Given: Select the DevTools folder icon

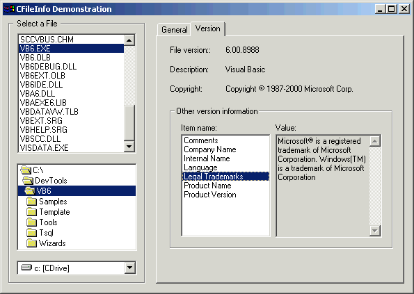Looking at the screenshot, I should click(x=28, y=181).
